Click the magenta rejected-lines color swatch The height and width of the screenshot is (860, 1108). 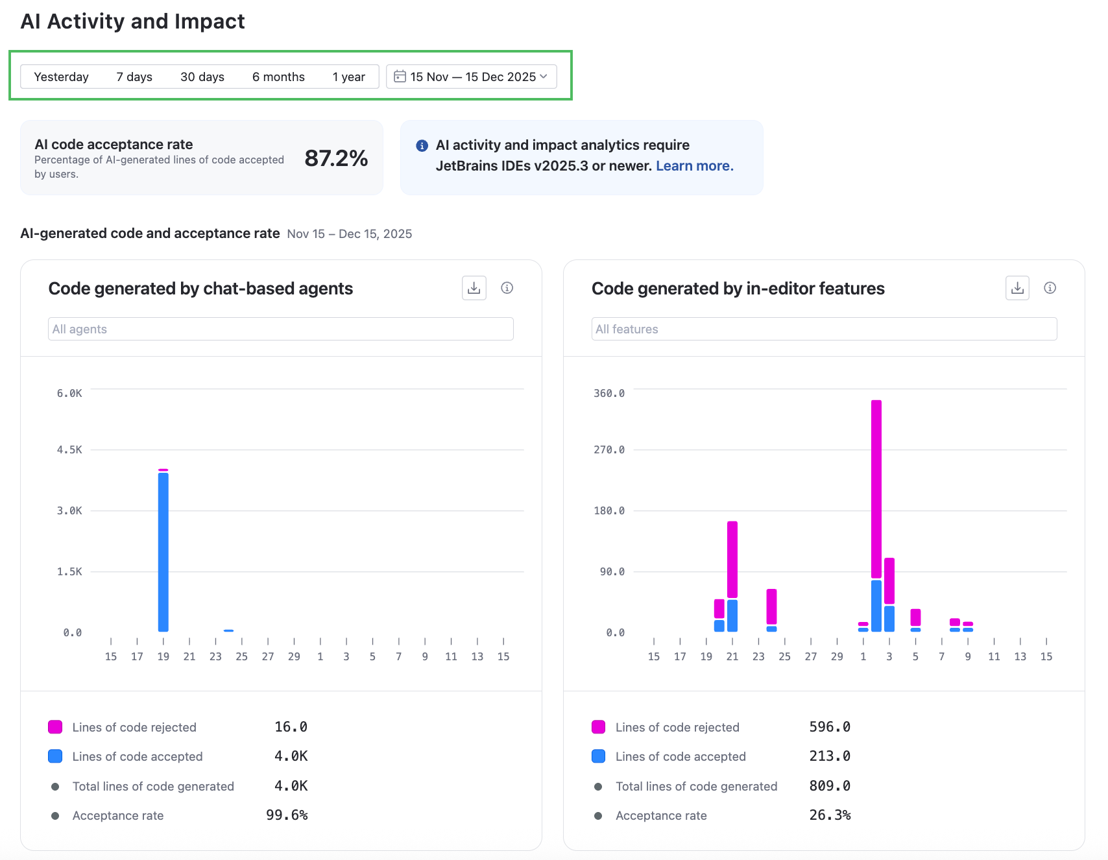click(54, 726)
